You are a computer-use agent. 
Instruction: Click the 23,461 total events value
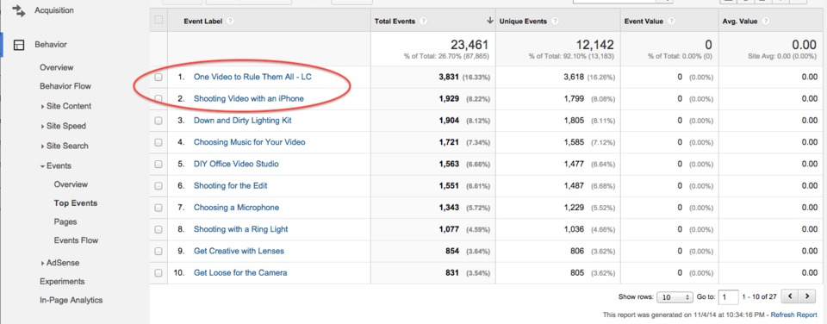(x=469, y=45)
